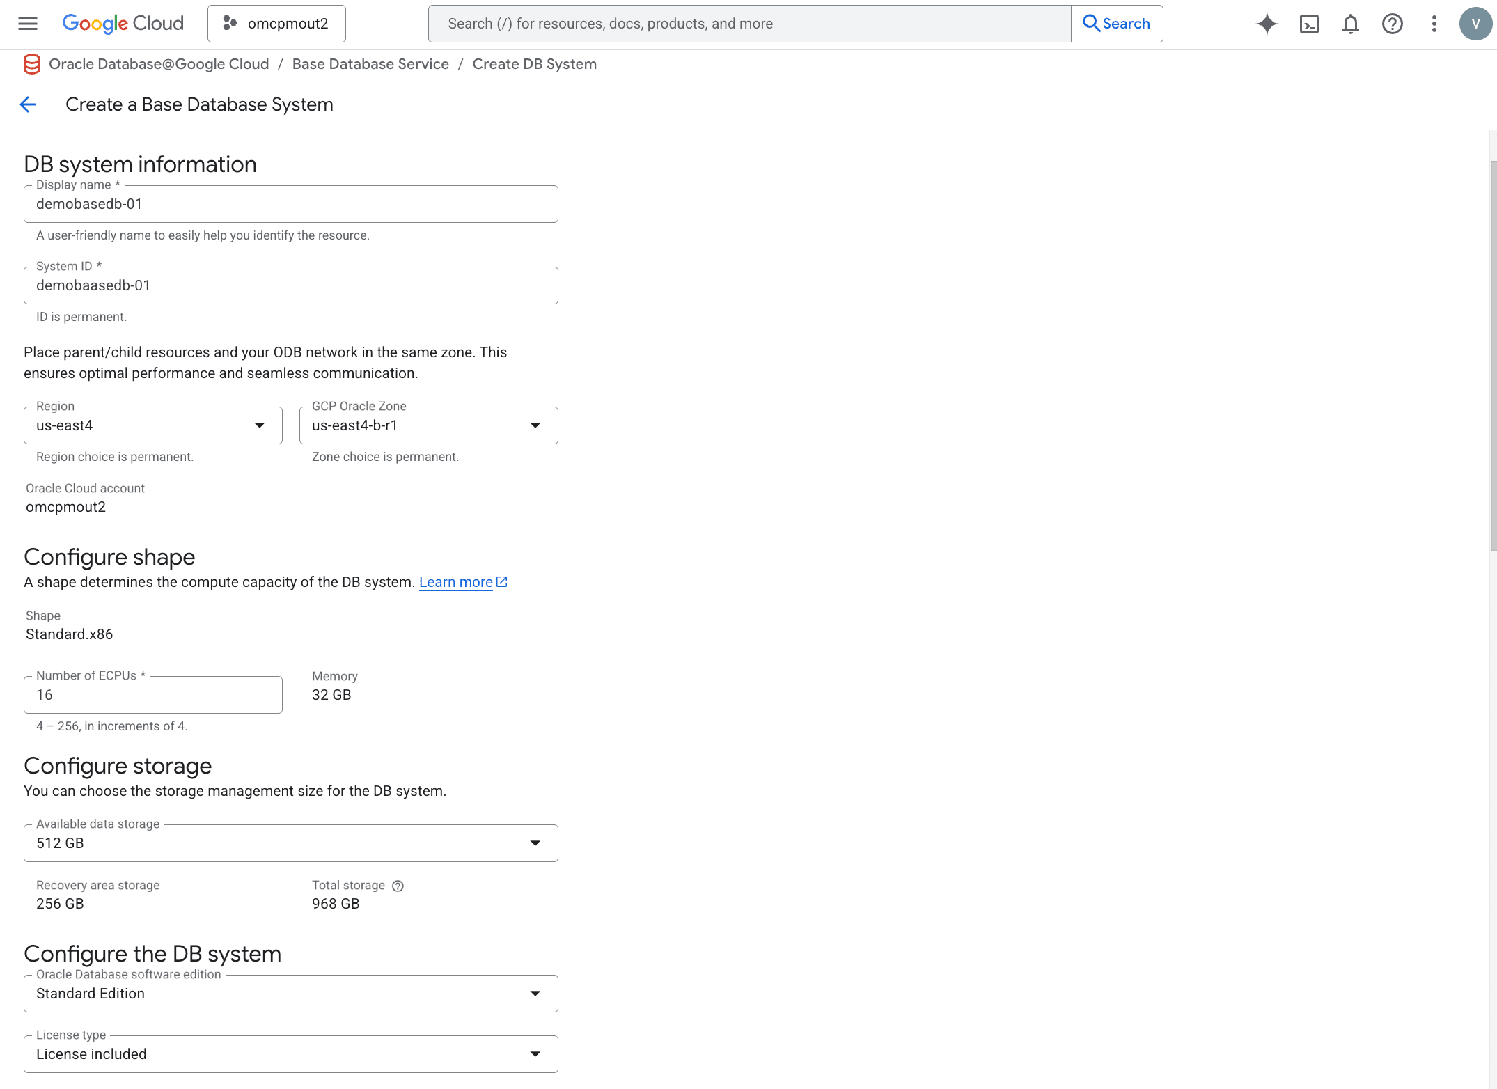
Task: Open the Gemini AI assistant
Action: (1267, 23)
